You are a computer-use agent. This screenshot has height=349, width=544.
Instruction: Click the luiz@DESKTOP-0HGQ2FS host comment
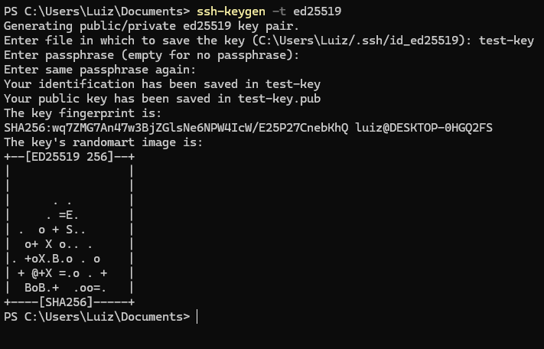tap(424, 128)
